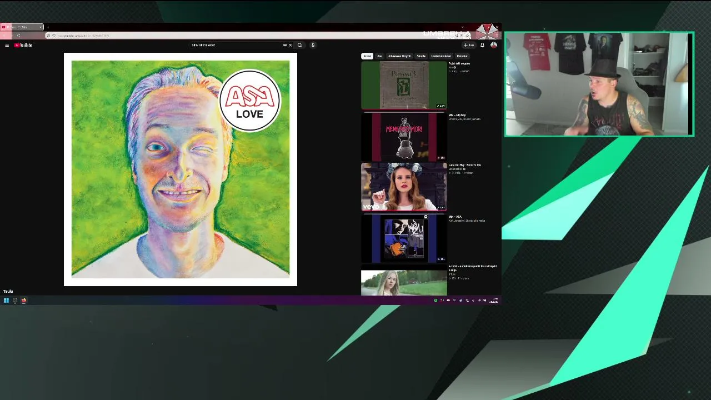
Task: Open the YouTube guide hamburger menu
Action: click(x=7, y=45)
